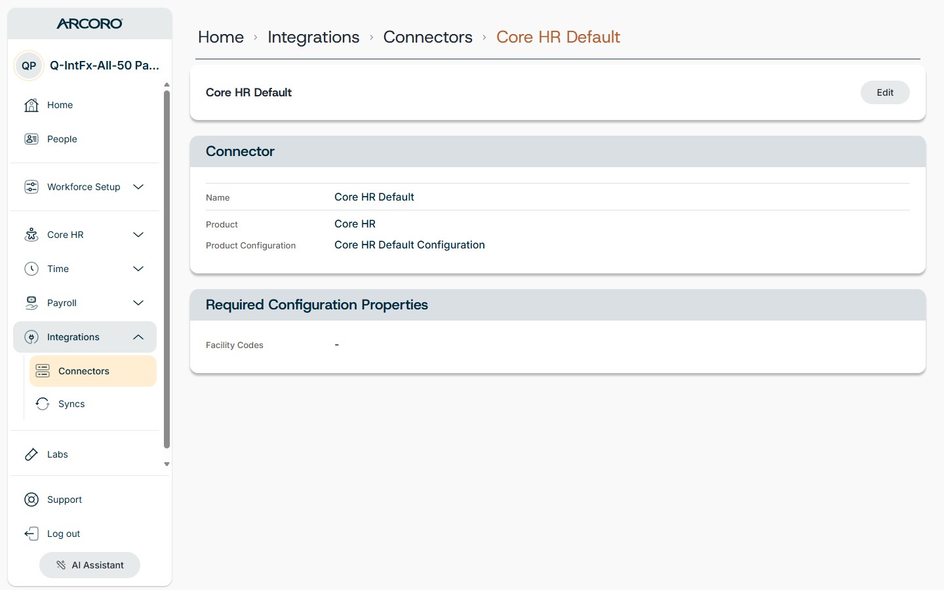Open the AI Assistant button

pos(90,565)
